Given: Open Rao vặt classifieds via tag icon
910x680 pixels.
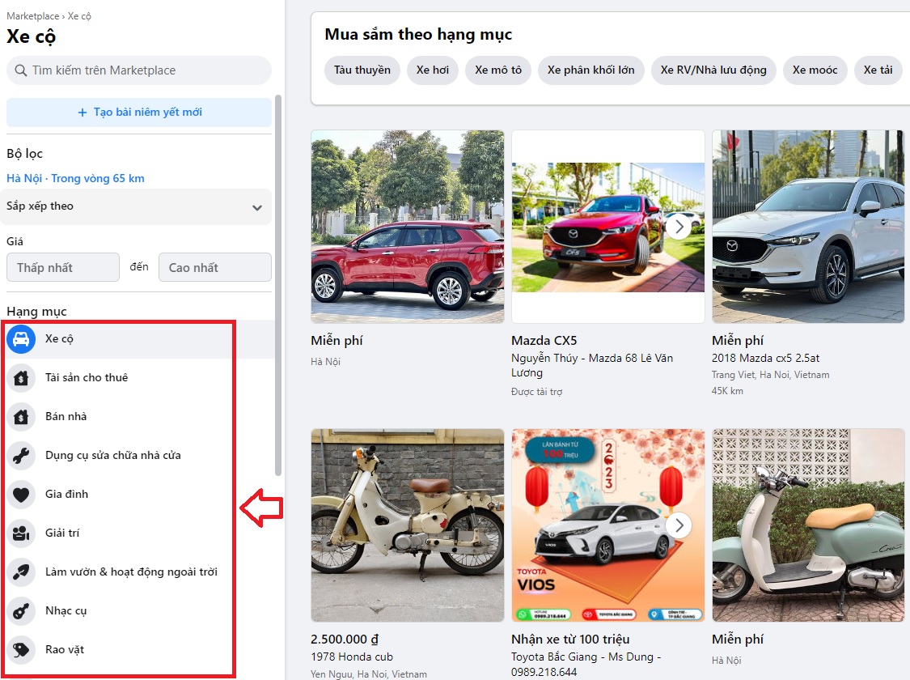Looking at the screenshot, I should click(22, 649).
